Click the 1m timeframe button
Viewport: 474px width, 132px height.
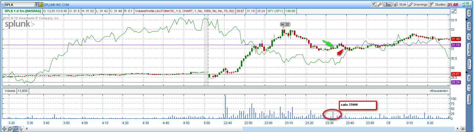(388, 4)
